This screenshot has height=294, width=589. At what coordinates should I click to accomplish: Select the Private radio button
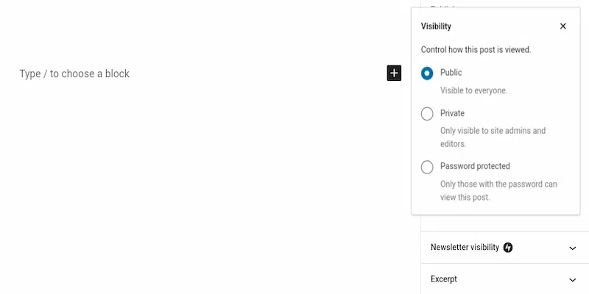point(427,114)
